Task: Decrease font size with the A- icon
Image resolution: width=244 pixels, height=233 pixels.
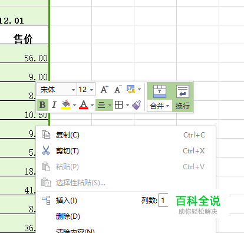Action: (x=118, y=89)
